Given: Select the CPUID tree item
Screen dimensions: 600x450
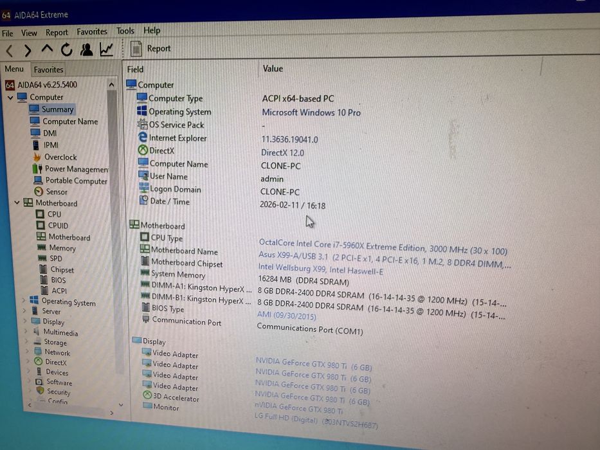Looking at the screenshot, I should pos(53,226).
